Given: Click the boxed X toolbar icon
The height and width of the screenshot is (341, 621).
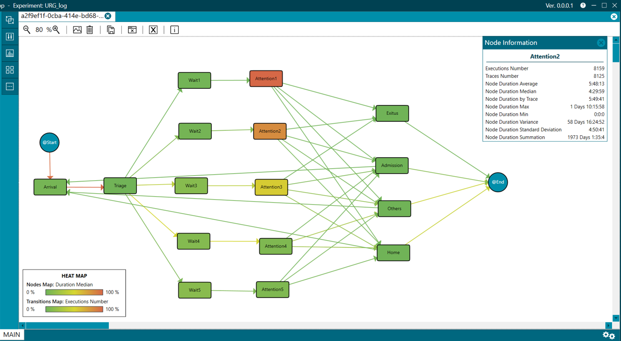Looking at the screenshot, I should tap(153, 30).
